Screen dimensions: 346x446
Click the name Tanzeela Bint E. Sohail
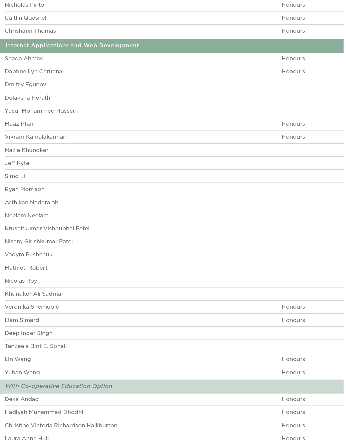point(36,346)
